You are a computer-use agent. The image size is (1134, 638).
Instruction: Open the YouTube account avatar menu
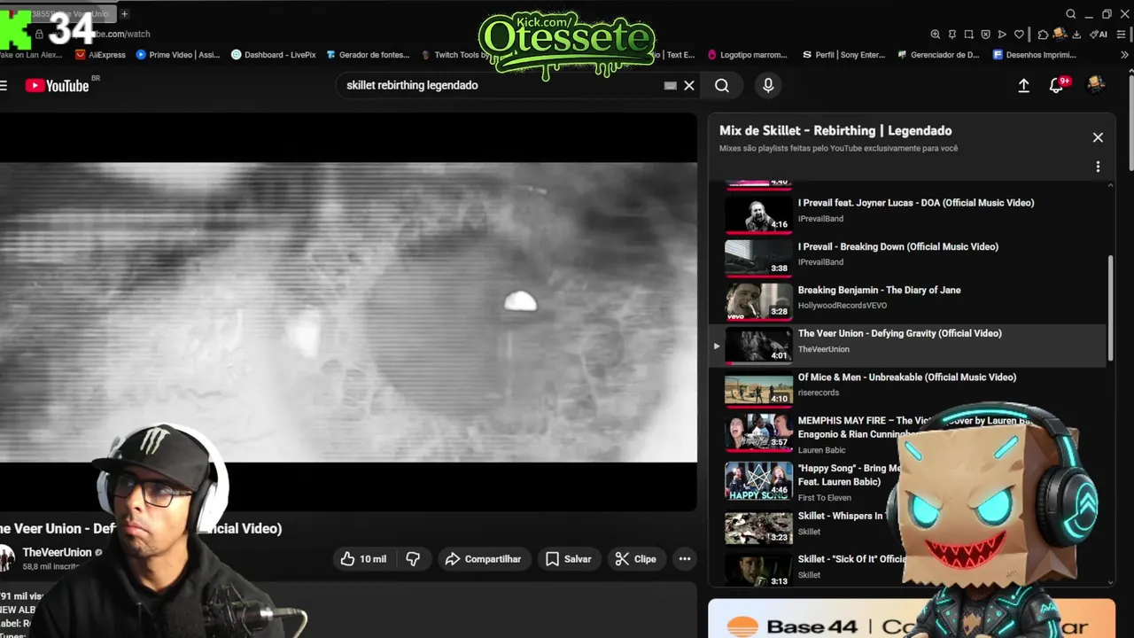coord(1096,85)
